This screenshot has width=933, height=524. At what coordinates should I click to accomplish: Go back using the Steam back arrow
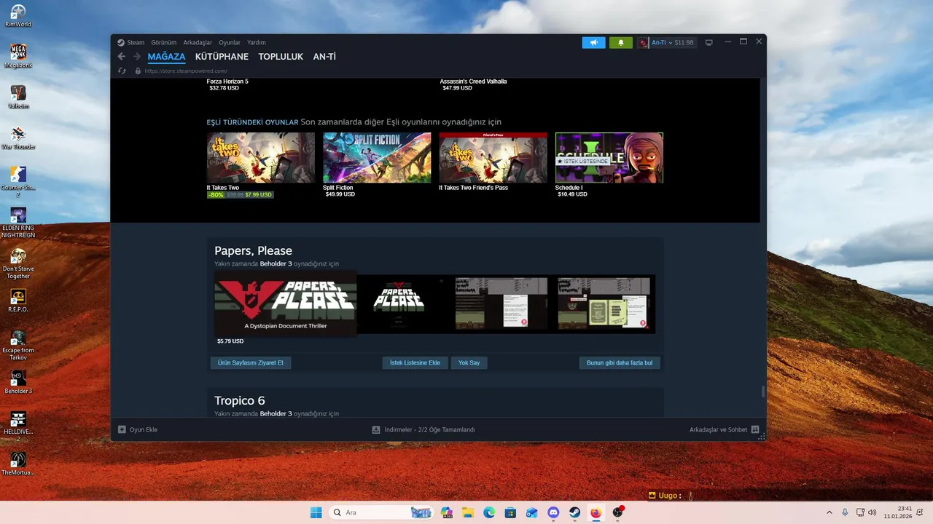click(x=122, y=57)
